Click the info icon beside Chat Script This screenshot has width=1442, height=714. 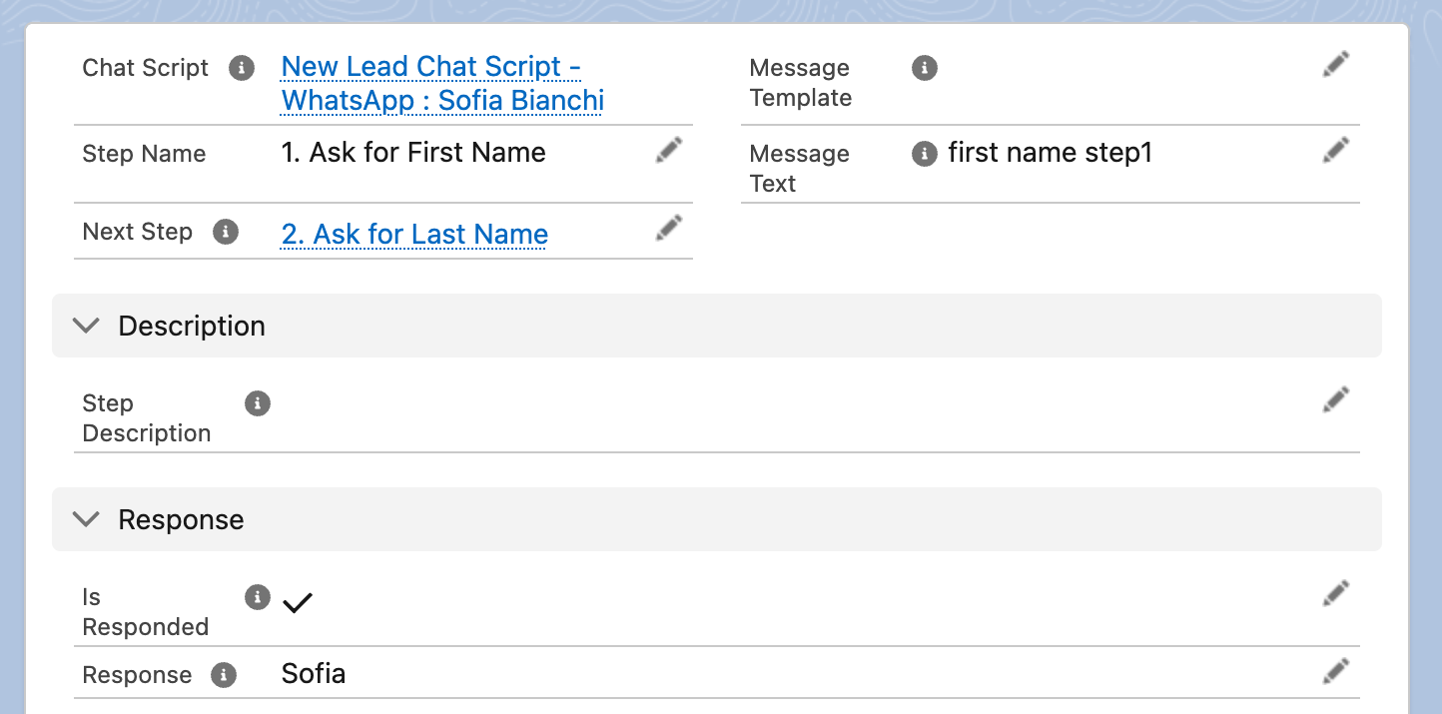[x=242, y=68]
